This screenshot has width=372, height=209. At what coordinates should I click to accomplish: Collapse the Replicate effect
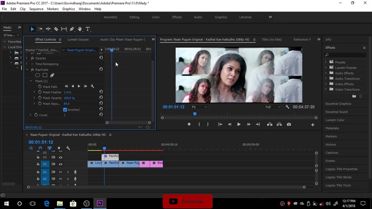pos(27,70)
